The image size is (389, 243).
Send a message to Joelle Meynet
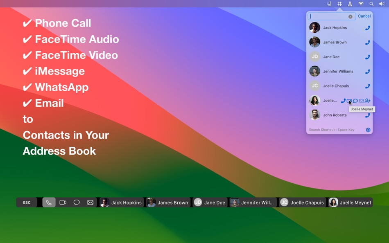tap(355, 101)
